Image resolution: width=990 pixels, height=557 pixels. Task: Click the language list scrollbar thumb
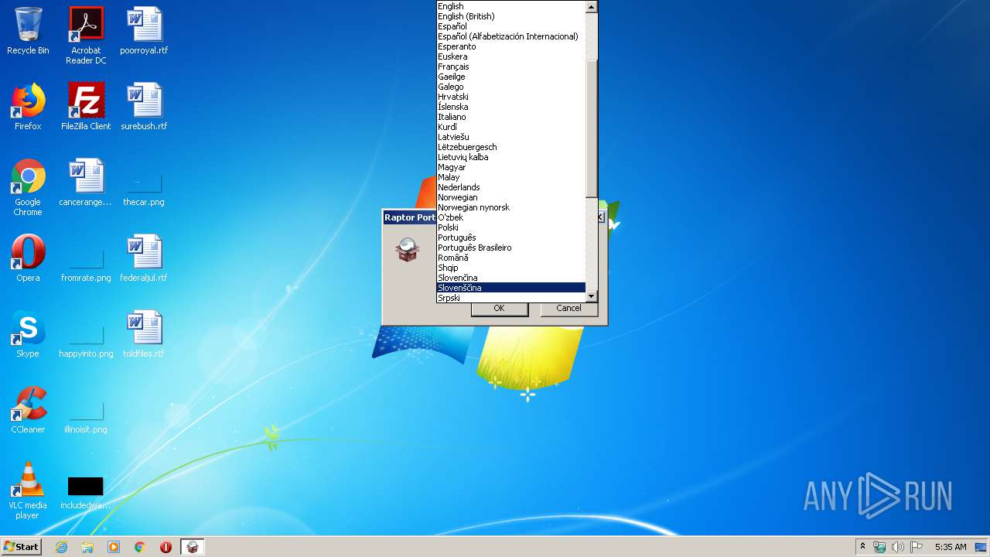pyautogui.click(x=592, y=128)
